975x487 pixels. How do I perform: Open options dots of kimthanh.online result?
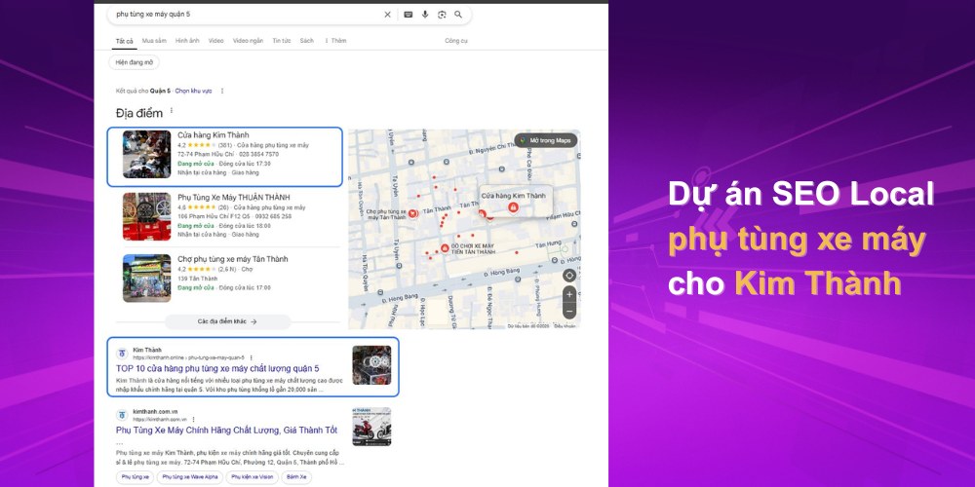pyautogui.click(x=251, y=357)
